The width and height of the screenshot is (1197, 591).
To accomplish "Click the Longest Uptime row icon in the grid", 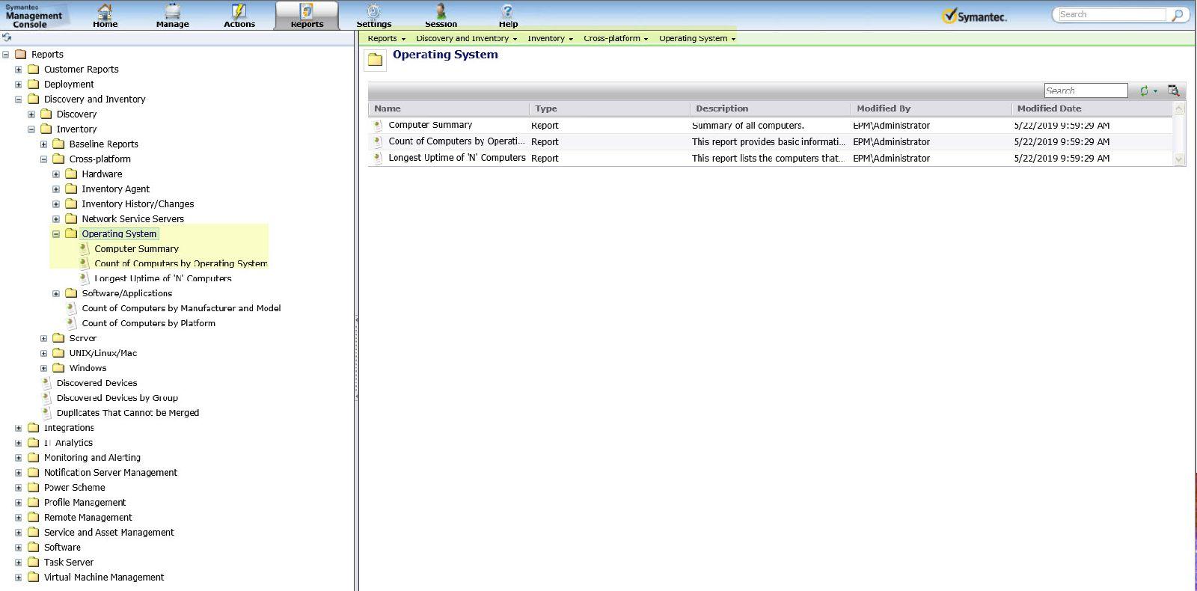I will (378, 158).
